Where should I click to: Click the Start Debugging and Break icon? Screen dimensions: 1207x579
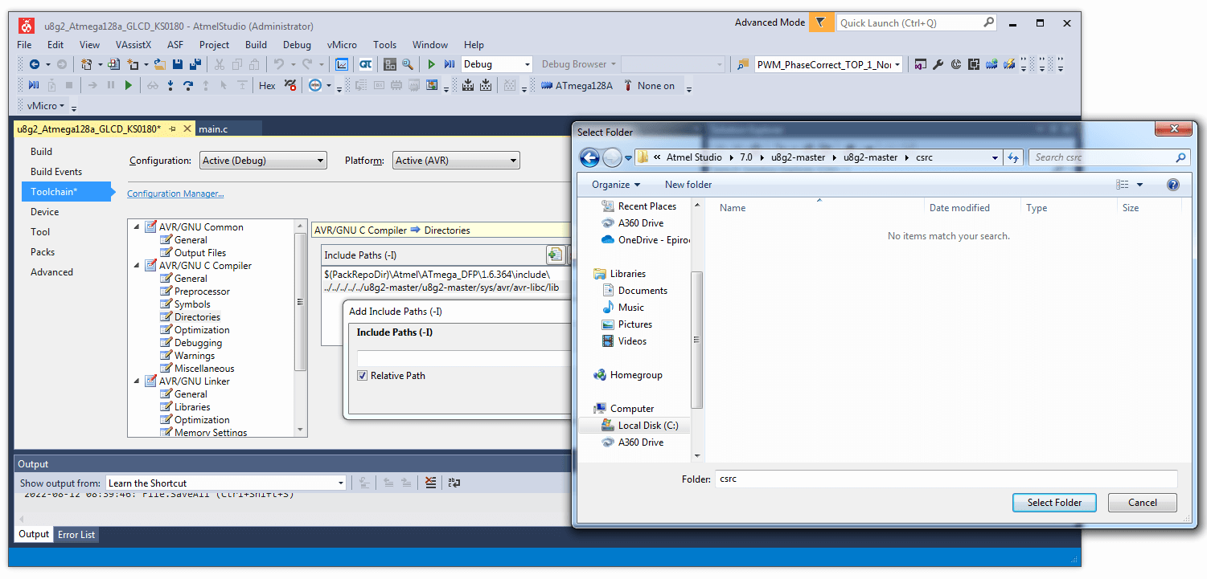(450, 64)
